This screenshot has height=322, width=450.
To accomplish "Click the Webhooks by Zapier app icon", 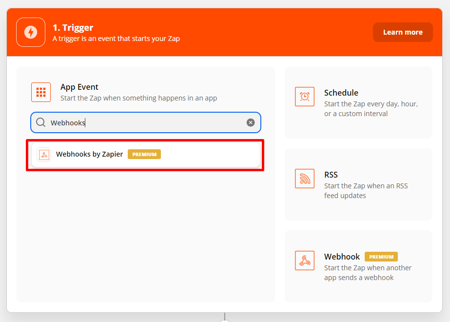I will 44,155.
